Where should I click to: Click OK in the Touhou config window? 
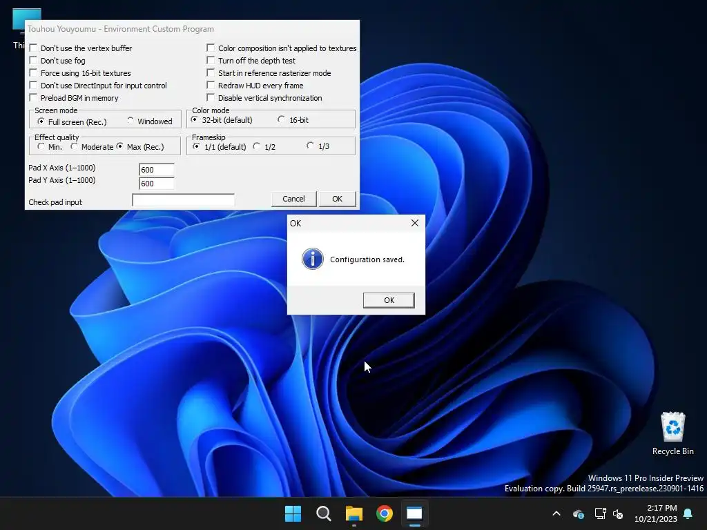337,199
